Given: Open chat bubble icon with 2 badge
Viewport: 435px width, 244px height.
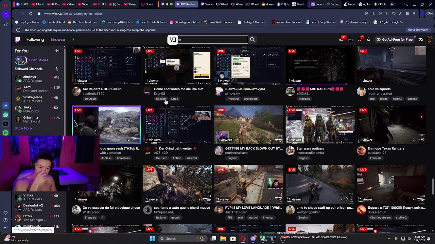Looking at the screenshot, I should coord(360,40).
